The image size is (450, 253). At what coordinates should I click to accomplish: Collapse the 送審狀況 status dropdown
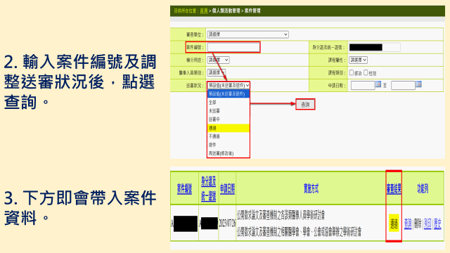click(229, 86)
